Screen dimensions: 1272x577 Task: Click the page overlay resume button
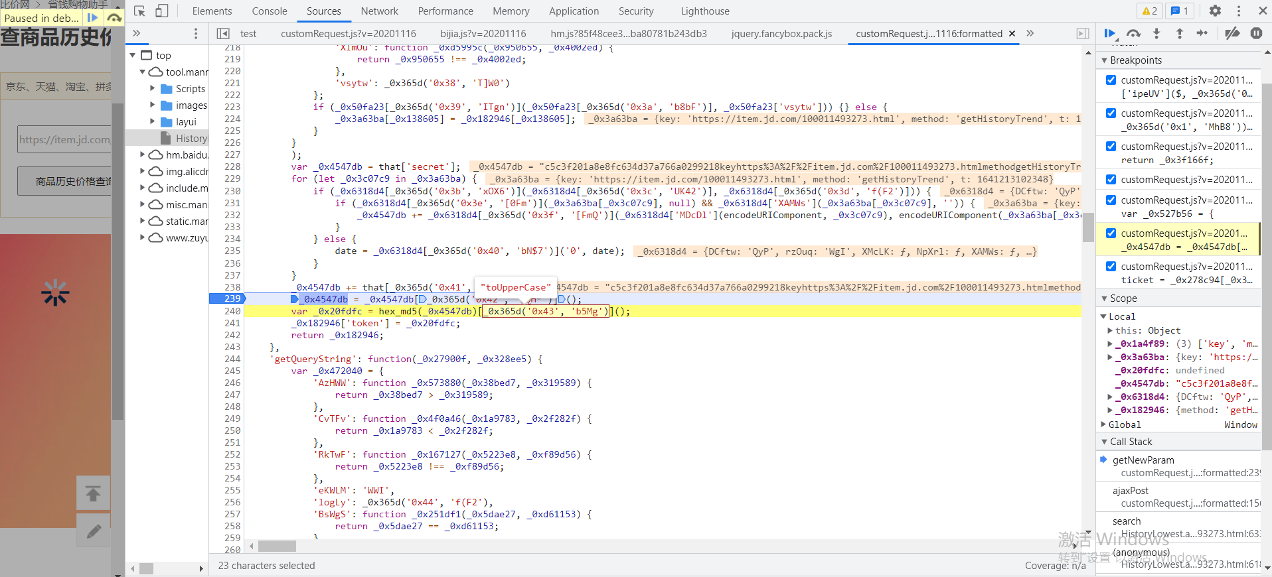[92, 18]
